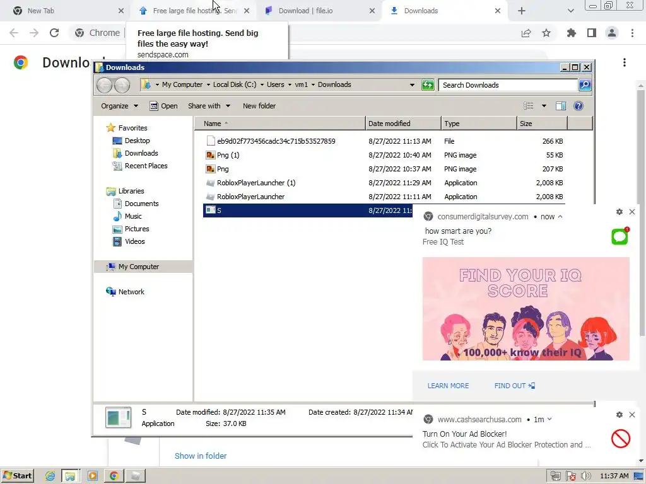646x484 pixels.
Task: Bookmark page with the star icon
Action: (546, 33)
